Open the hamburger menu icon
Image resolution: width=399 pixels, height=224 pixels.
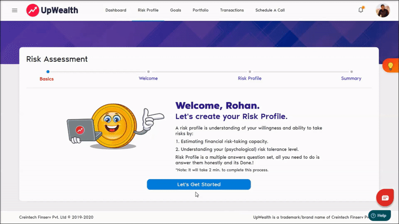(14, 10)
